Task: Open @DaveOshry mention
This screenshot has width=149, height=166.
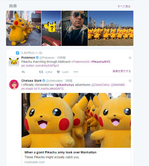Action: point(100,85)
